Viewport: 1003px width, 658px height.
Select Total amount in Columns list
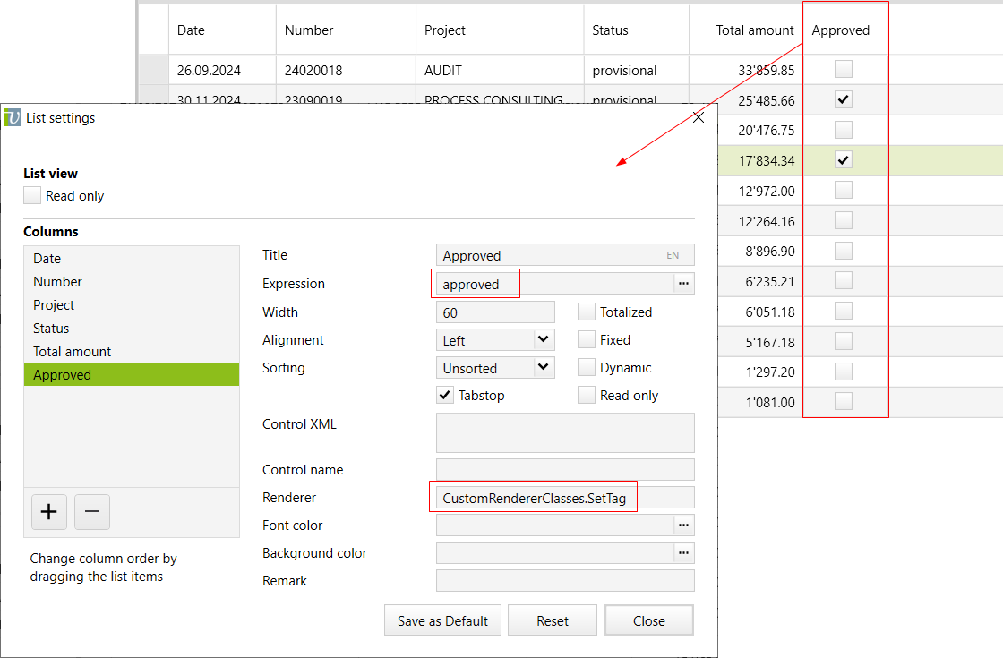pos(73,352)
